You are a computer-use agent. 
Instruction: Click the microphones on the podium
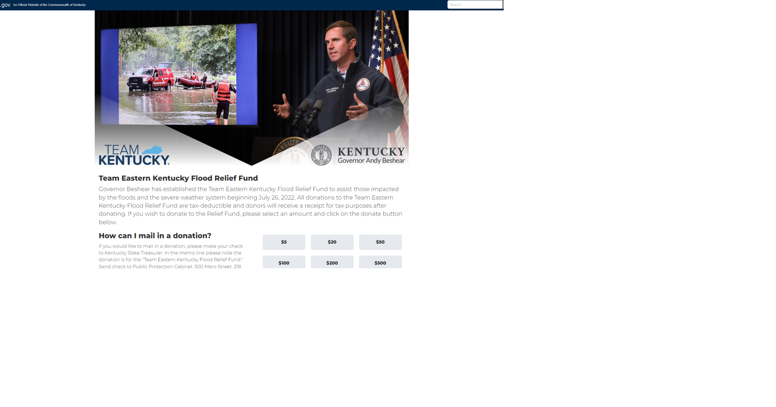[x=308, y=111]
